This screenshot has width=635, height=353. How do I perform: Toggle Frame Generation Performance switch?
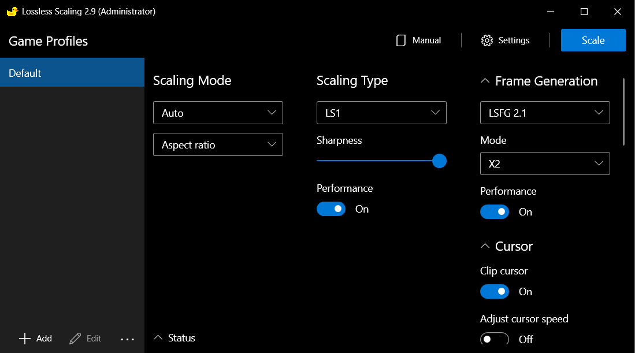click(x=495, y=211)
